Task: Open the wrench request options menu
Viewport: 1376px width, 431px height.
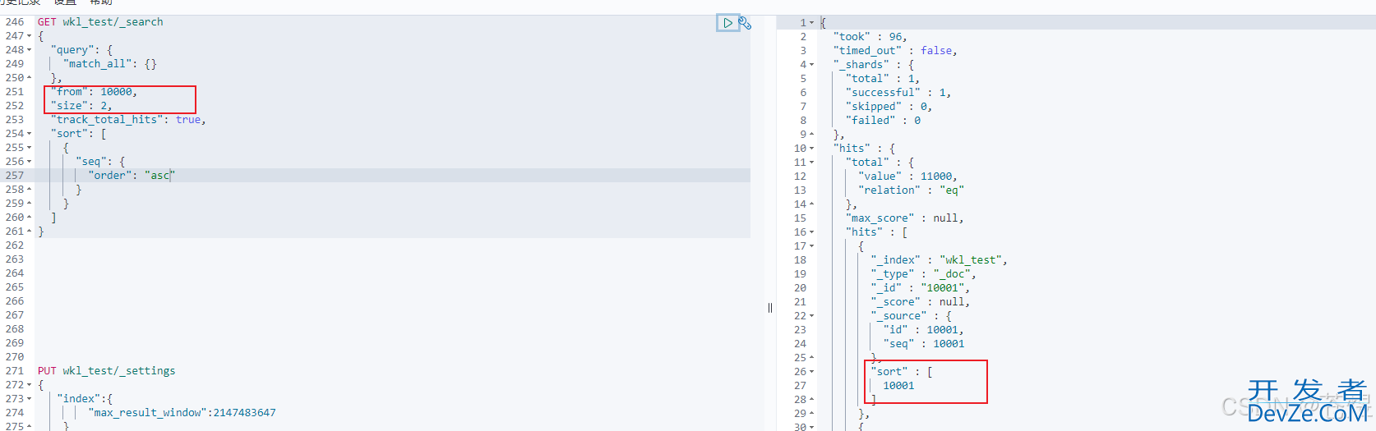Action: click(745, 23)
